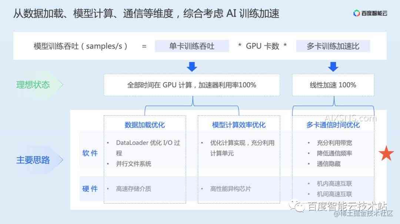Screen dimensions: 400x224
Task: Select the 多卡训练加速比 box
Action: 333,46
